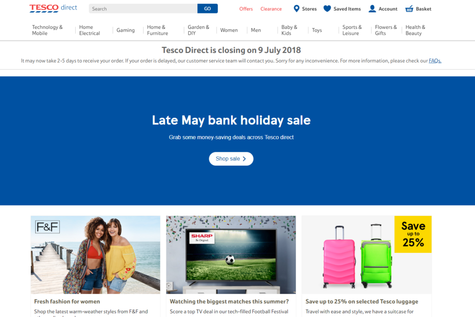Click the Sharp logo on TV promo
The width and height of the screenshot is (475, 317).
pyautogui.click(x=202, y=238)
